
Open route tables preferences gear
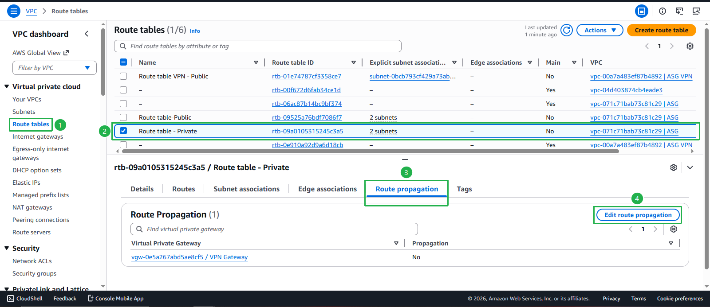tap(690, 46)
